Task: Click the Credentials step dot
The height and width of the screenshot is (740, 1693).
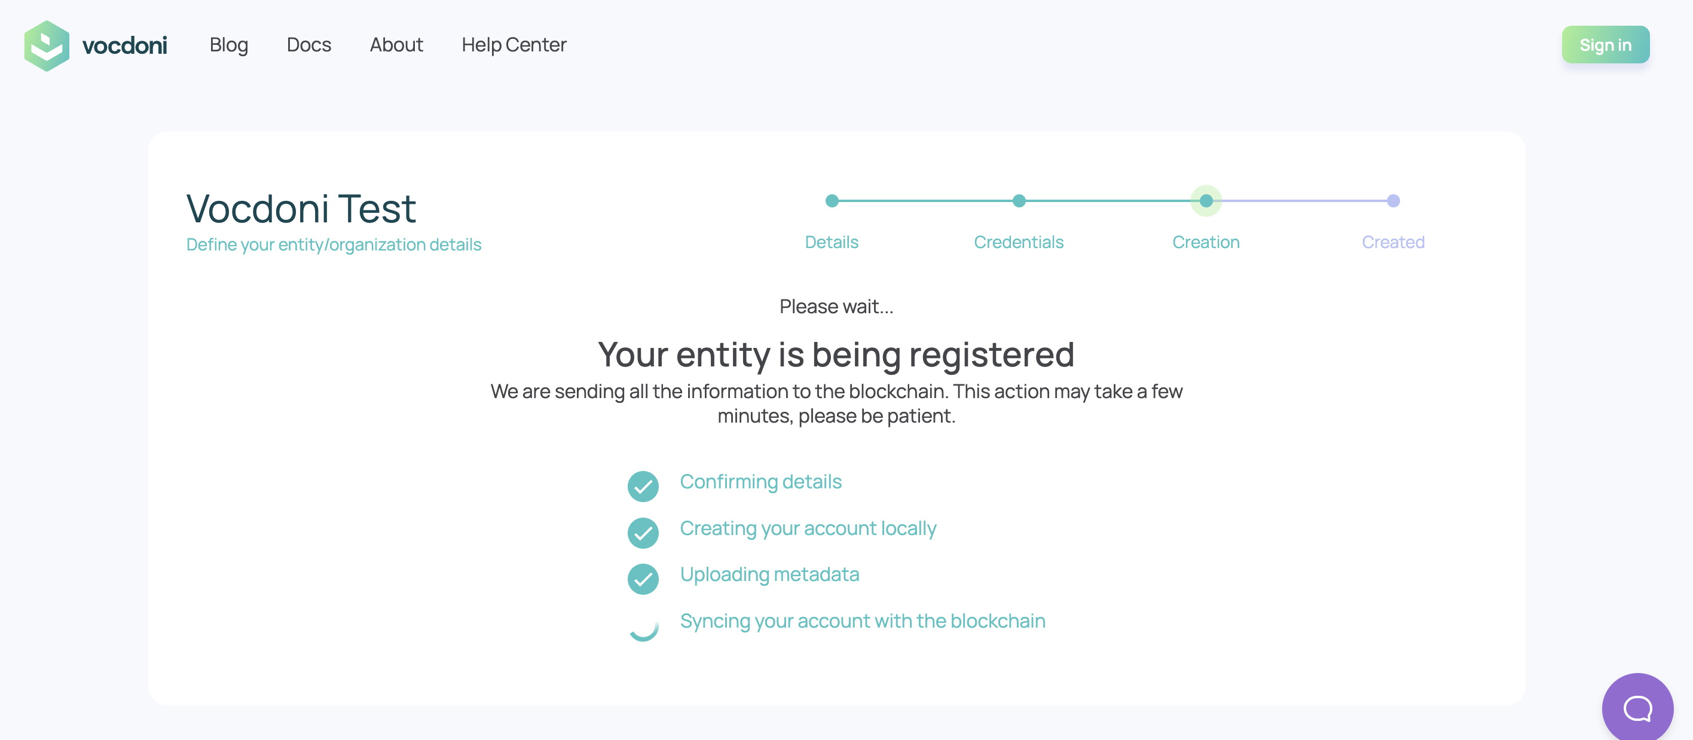Action: [x=1019, y=201]
